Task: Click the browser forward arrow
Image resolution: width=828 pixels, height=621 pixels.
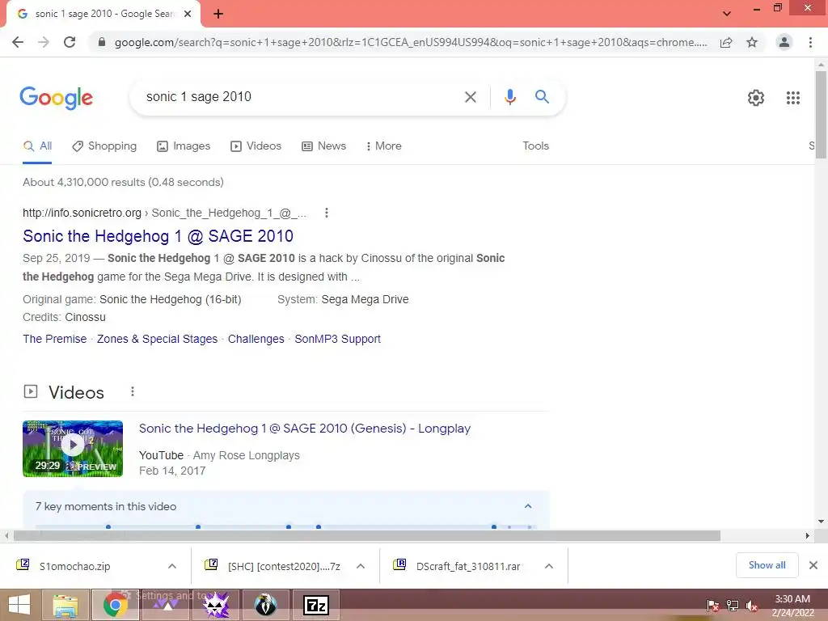Action: [44, 42]
